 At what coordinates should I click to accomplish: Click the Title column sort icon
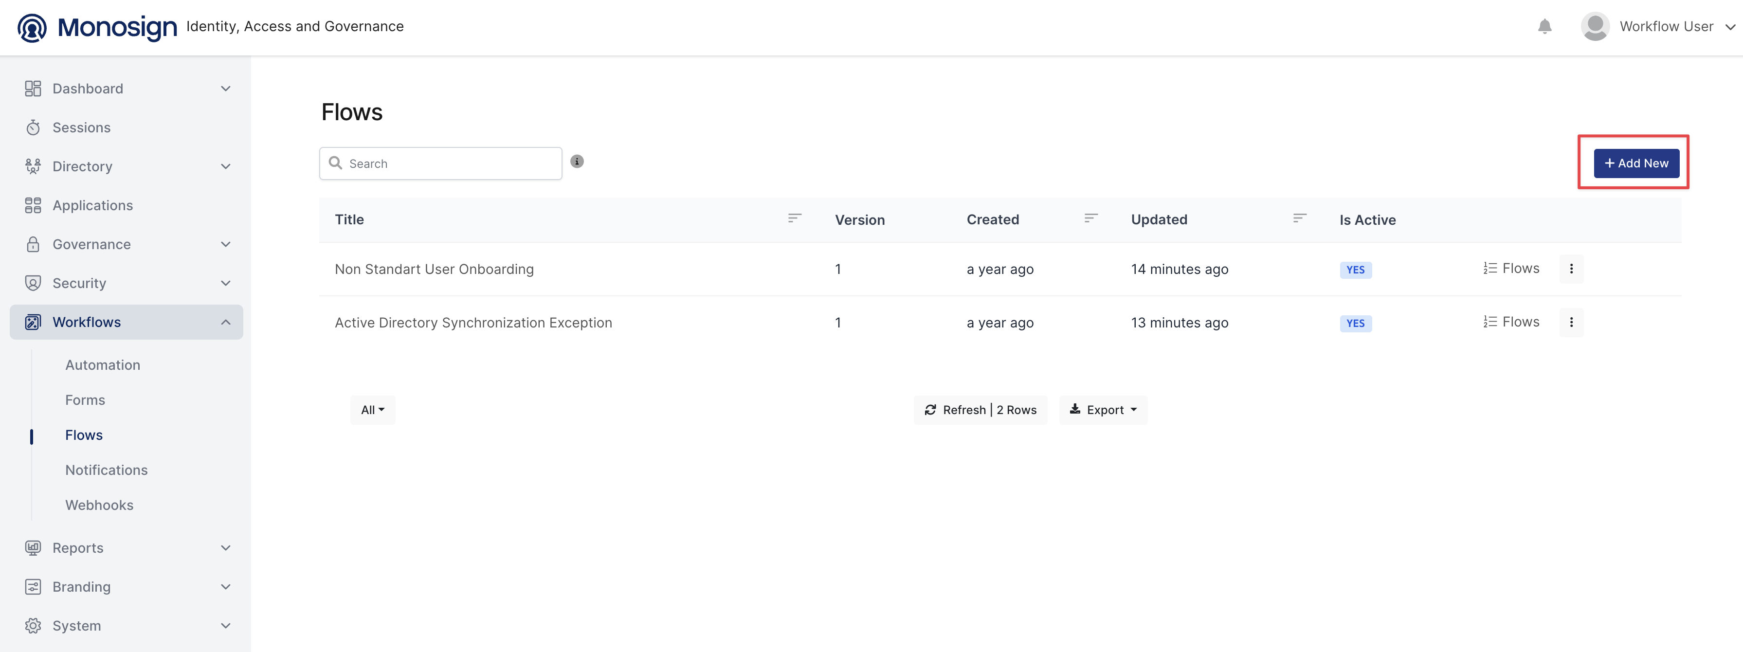point(794,218)
